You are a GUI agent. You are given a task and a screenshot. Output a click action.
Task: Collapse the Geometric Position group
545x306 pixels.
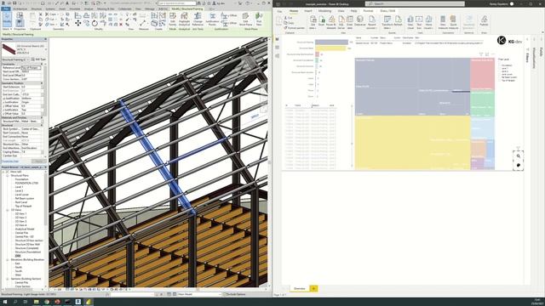coord(42,83)
